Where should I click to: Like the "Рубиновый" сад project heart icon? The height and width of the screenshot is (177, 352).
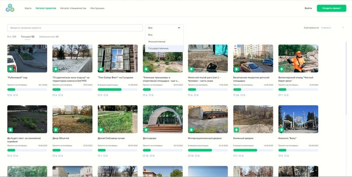9,95
